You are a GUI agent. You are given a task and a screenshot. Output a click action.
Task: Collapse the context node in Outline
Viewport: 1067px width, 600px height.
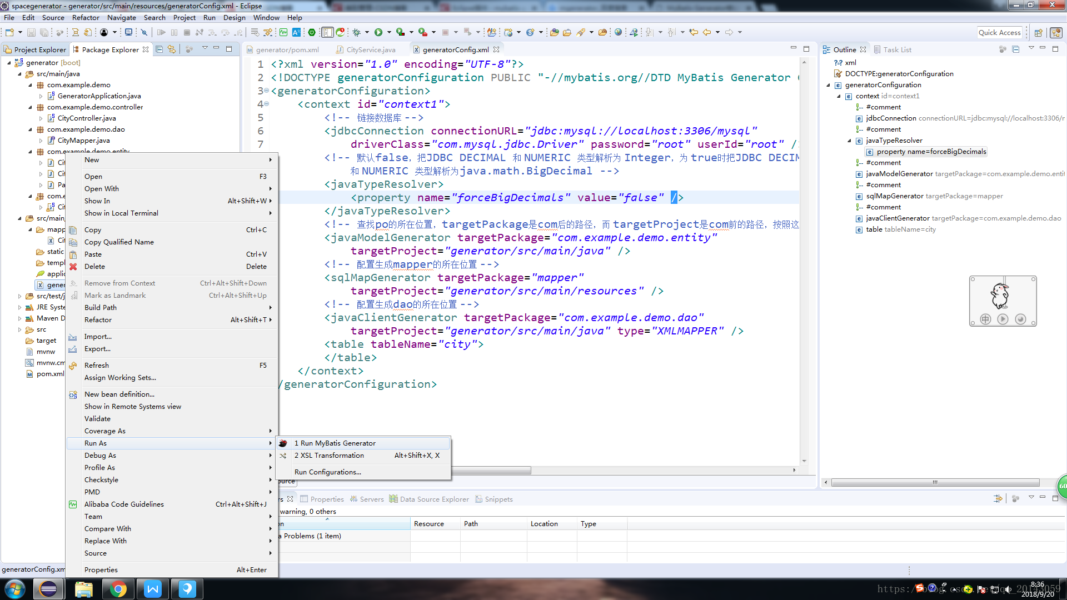[x=839, y=96]
